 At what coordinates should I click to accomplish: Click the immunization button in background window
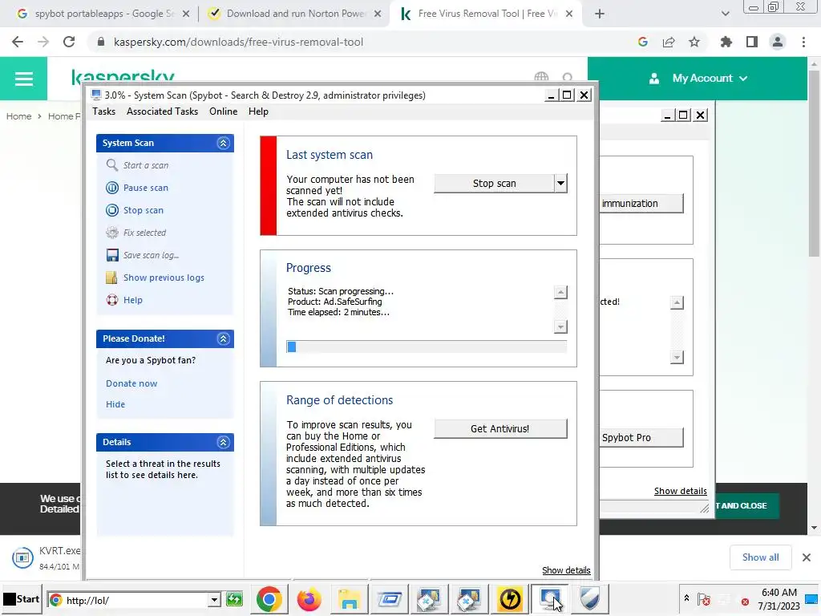[x=641, y=203]
